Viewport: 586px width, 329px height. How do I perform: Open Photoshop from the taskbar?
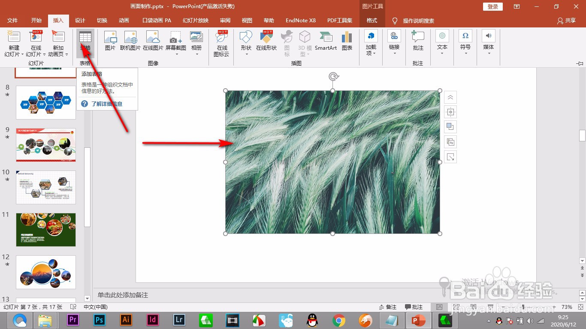point(100,320)
